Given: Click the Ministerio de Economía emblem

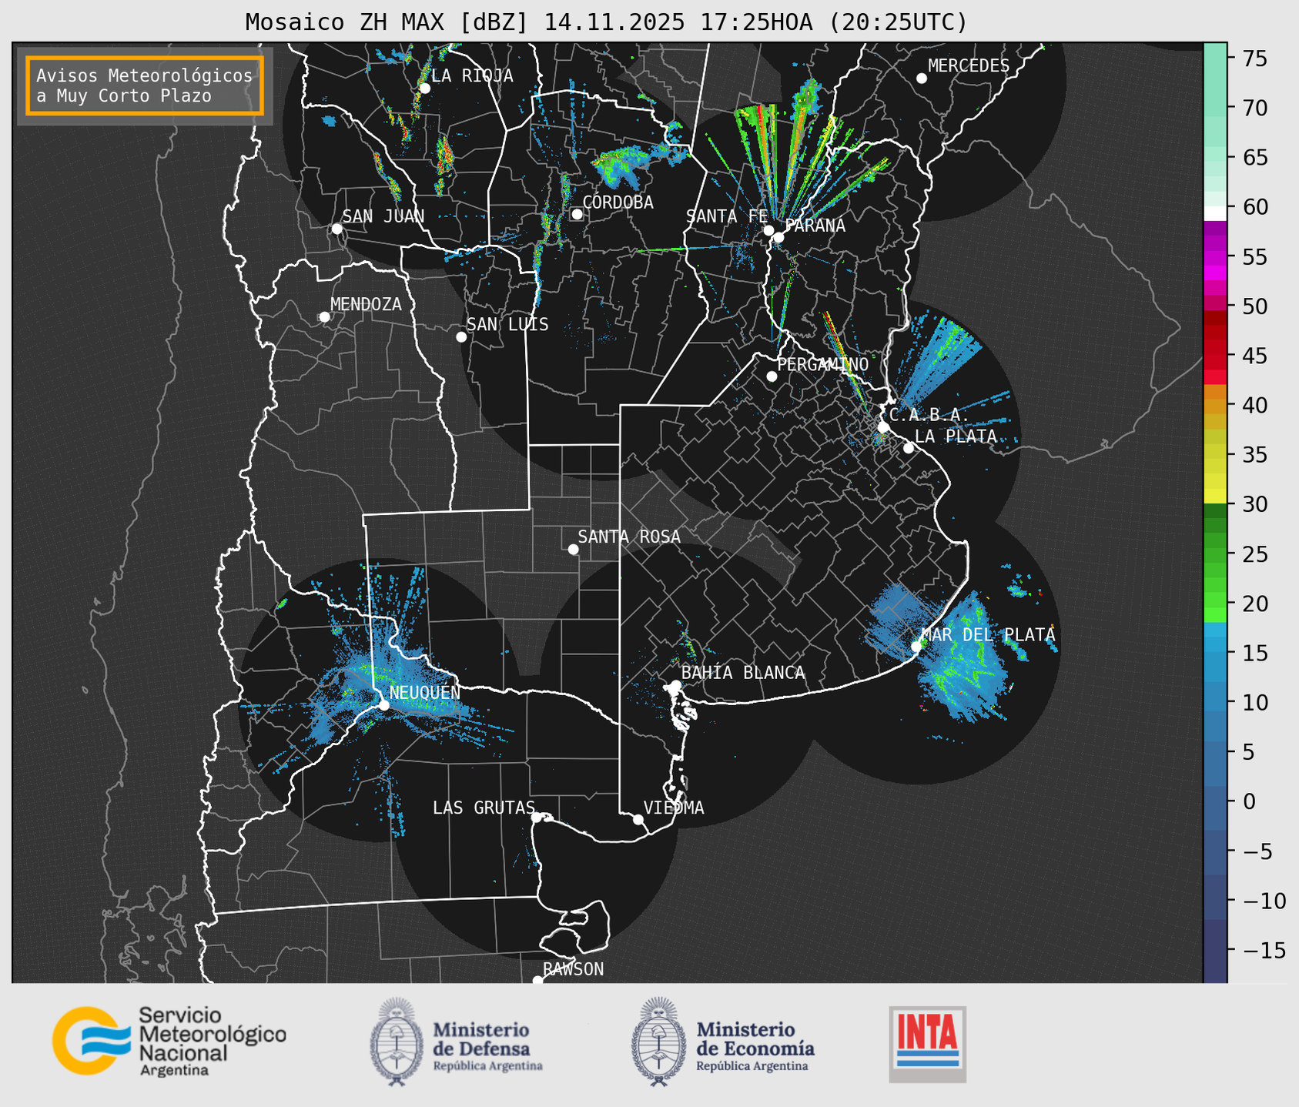Looking at the screenshot, I should click(659, 1042).
